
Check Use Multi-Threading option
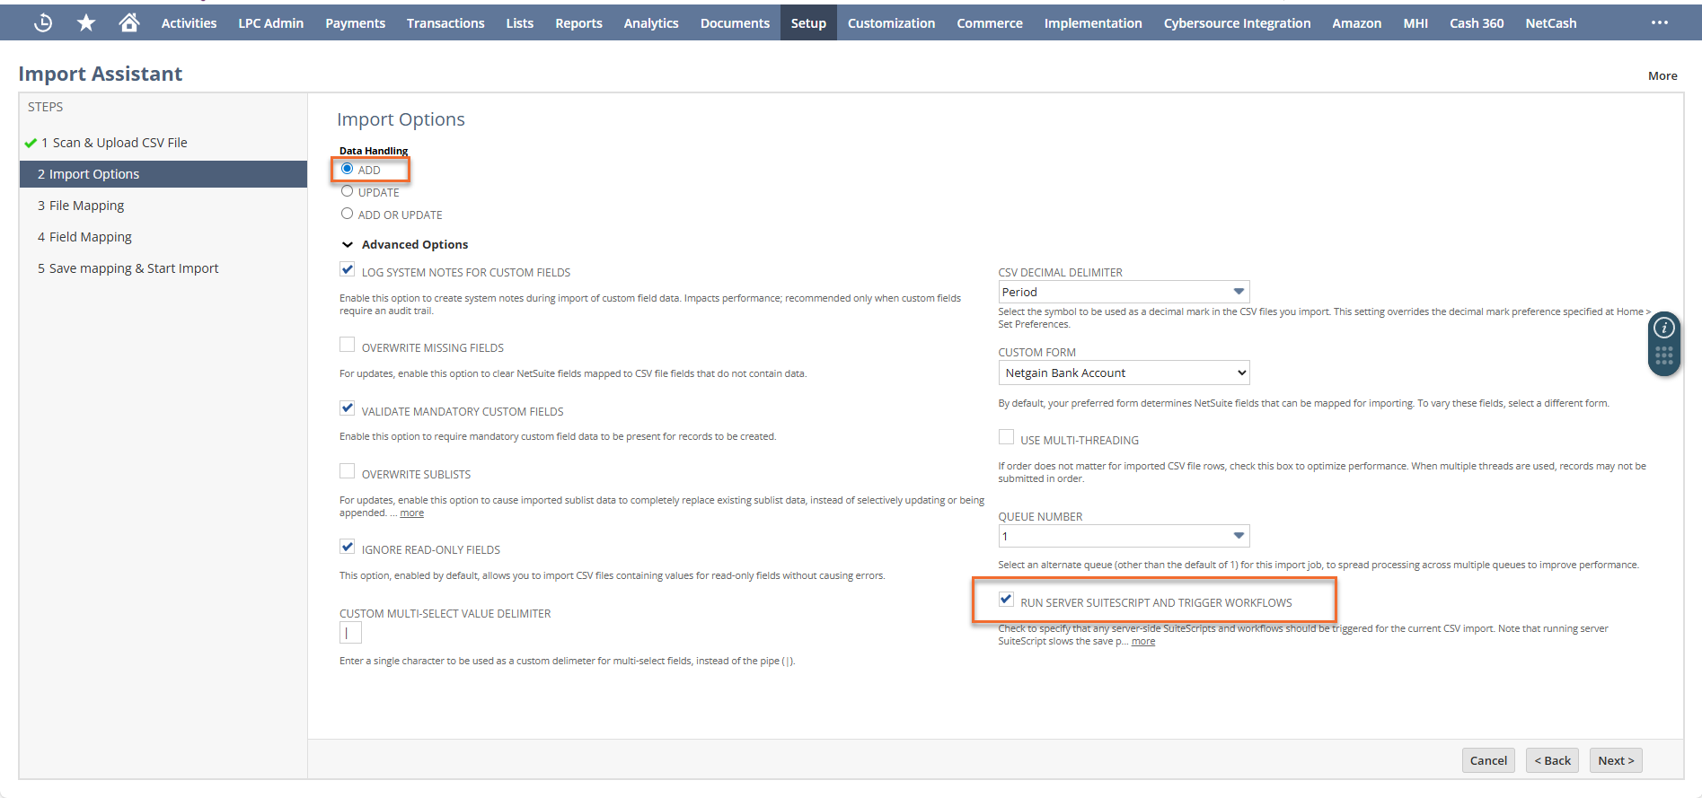(x=1006, y=437)
